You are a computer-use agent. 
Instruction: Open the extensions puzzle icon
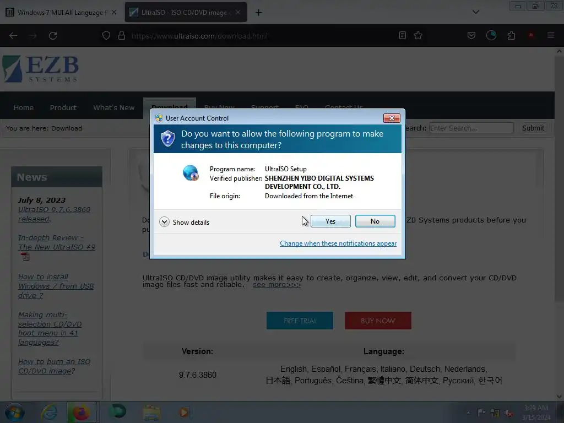(511, 35)
